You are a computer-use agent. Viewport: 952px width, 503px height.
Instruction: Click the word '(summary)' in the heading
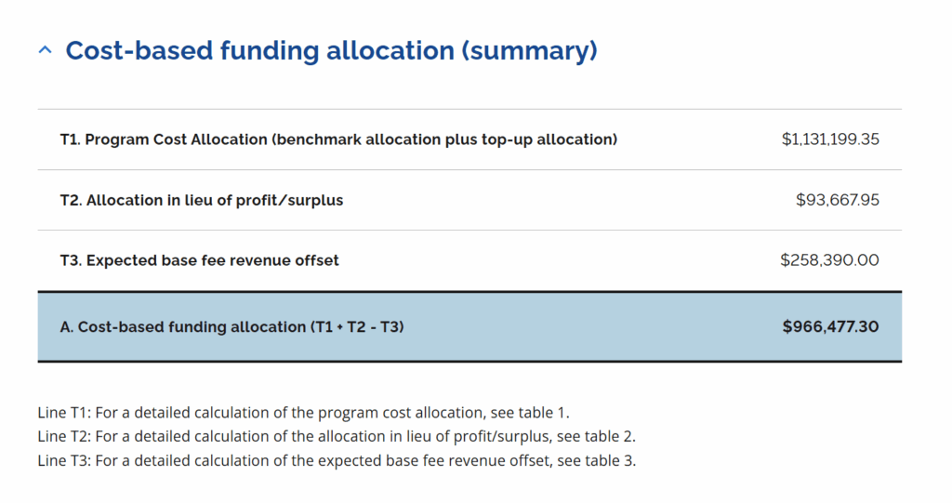pos(529,50)
